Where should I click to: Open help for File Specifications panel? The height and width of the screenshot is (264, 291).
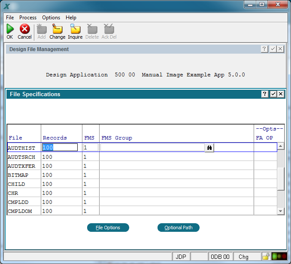click(265, 94)
